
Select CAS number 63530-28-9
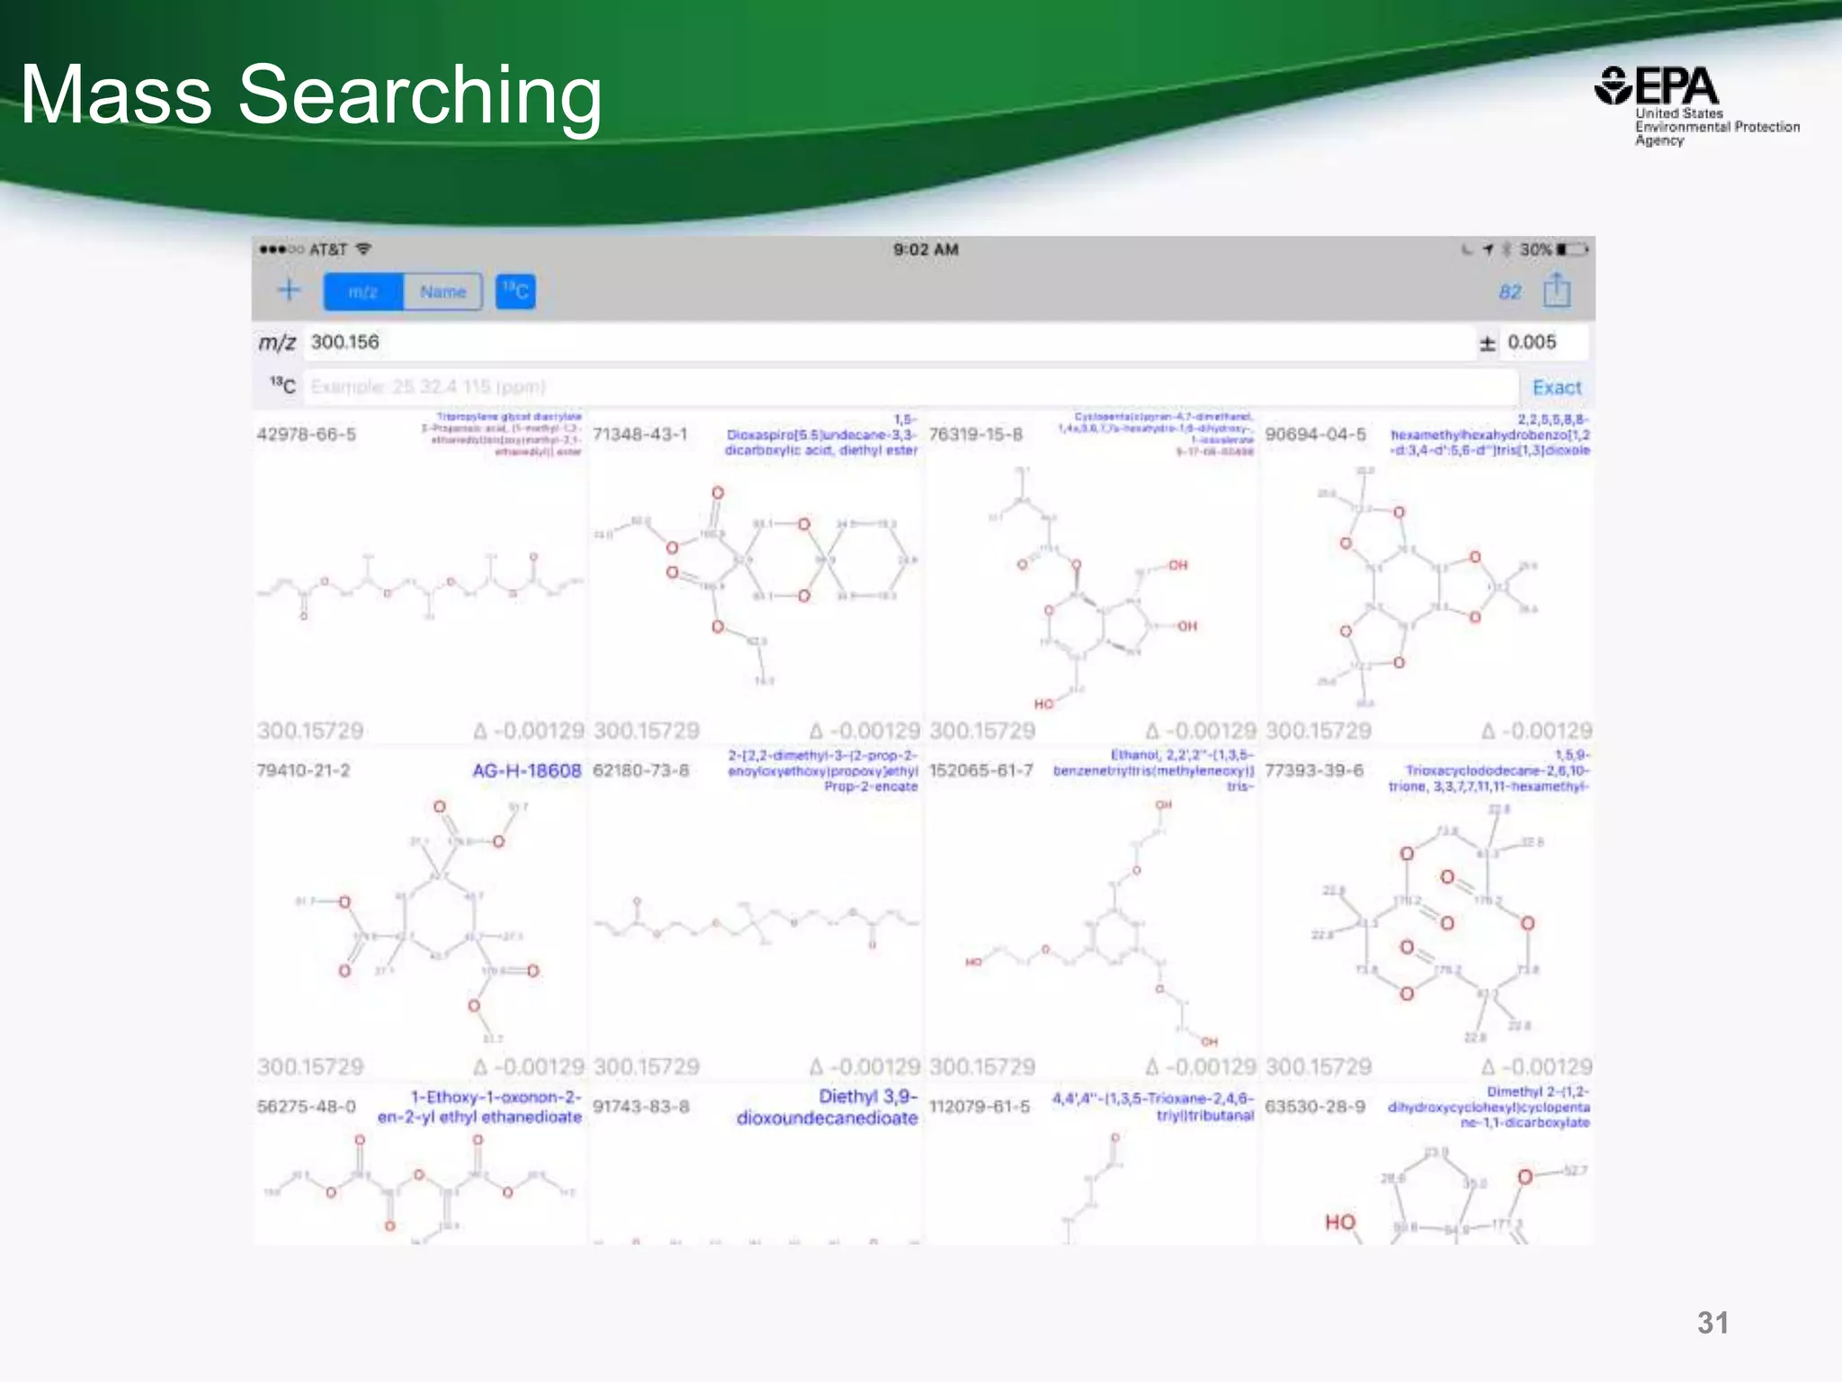pos(1316,1106)
